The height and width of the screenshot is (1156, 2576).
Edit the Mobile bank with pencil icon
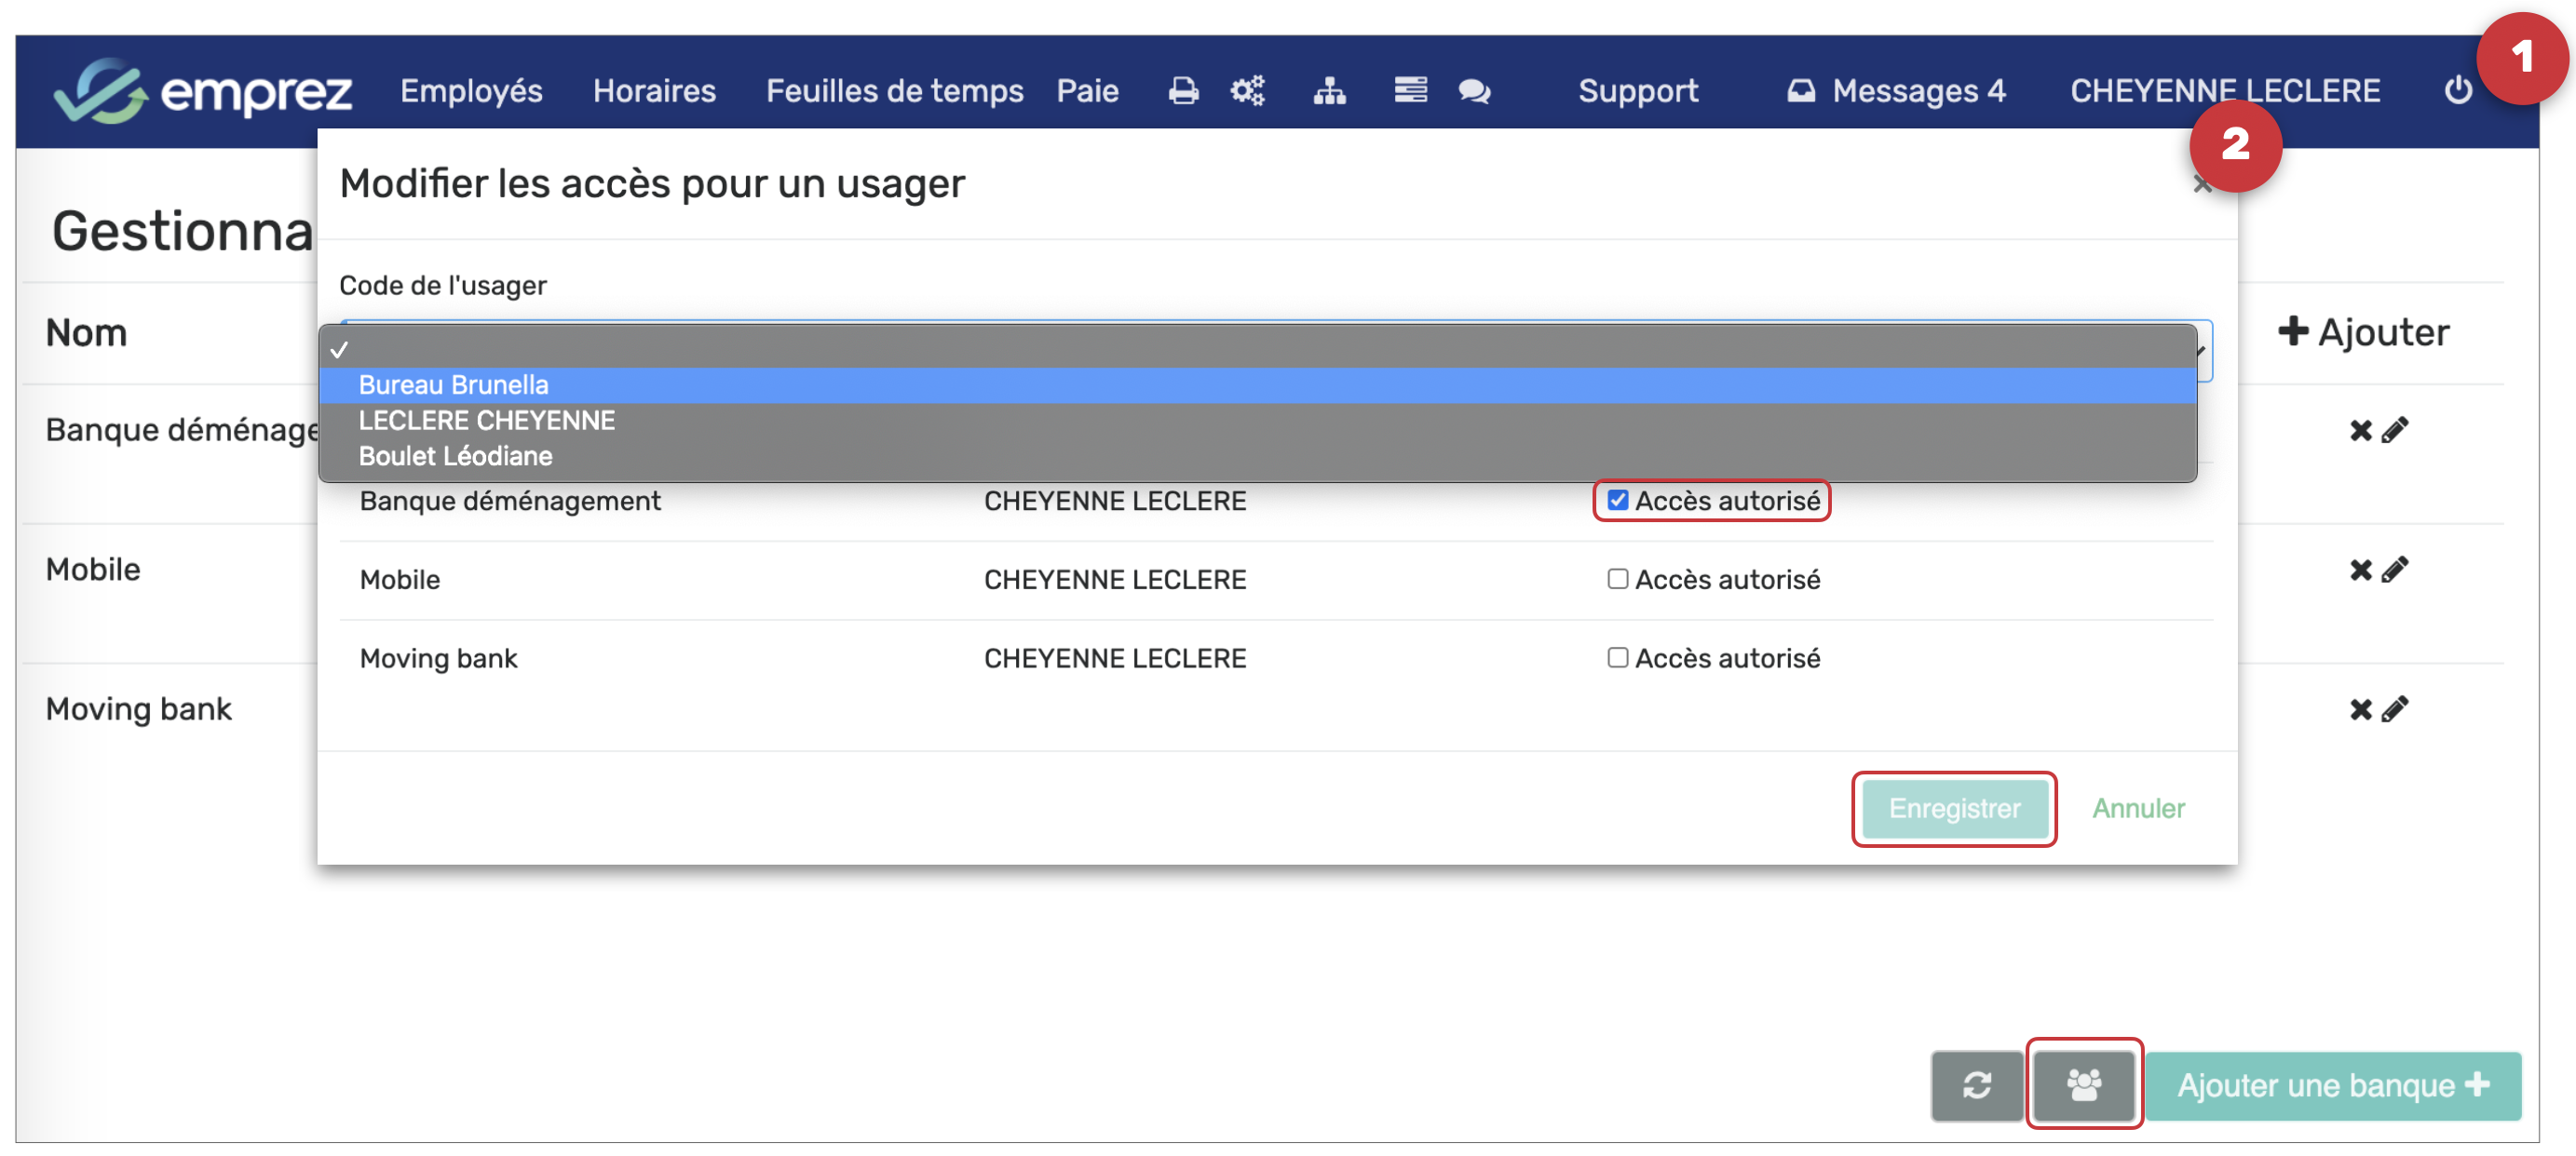[2395, 570]
